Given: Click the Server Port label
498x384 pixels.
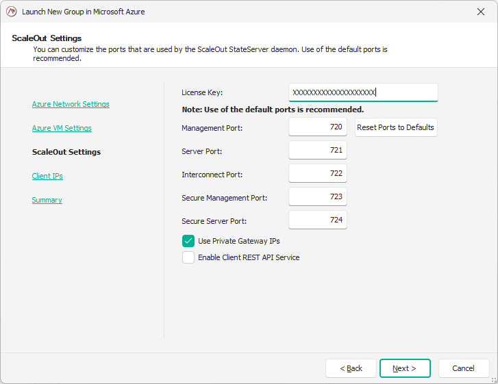Looking at the screenshot, I should click(x=201, y=151).
